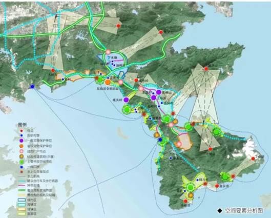The image size is (271, 218).
Task: Click the blue port dot on far-left coastline
Action: tap(32, 86)
